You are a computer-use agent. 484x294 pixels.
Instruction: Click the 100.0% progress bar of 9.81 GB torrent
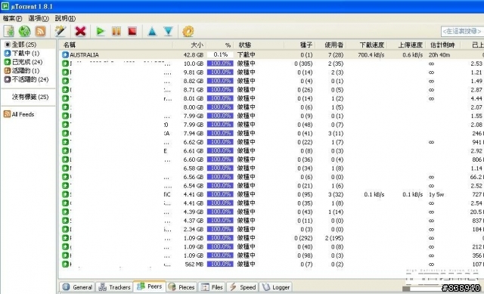pyautogui.click(x=220, y=72)
